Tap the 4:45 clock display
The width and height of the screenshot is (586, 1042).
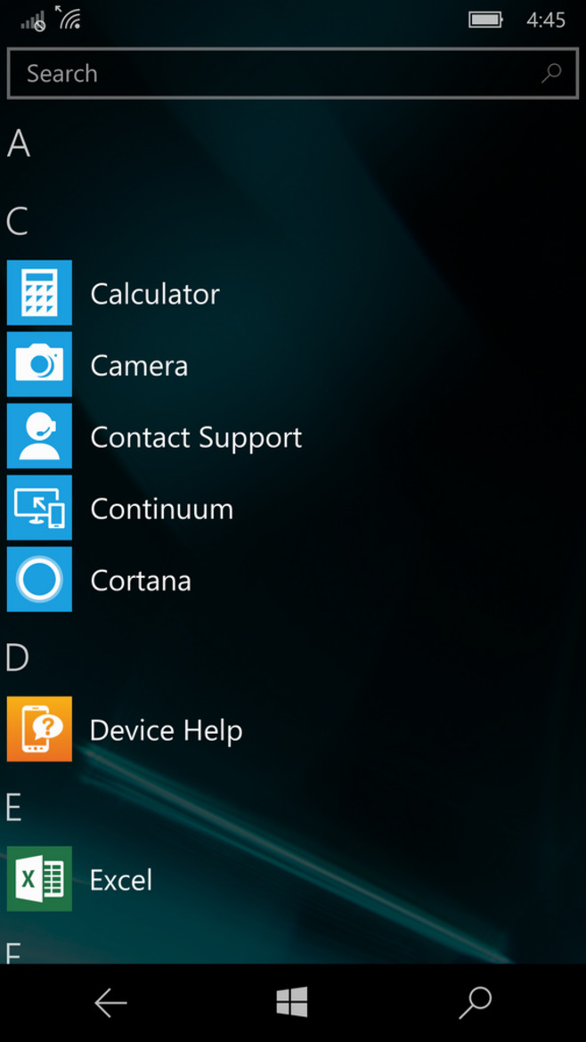(545, 20)
